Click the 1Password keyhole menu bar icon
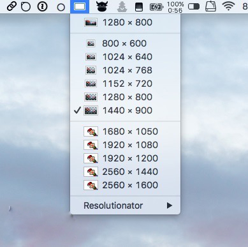 [x=42, y=6]
